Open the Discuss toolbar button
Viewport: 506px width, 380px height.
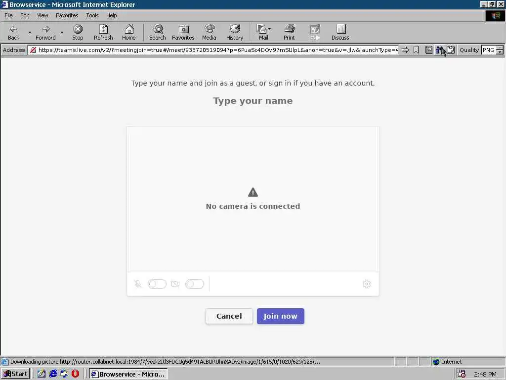(x=340, y=32)
